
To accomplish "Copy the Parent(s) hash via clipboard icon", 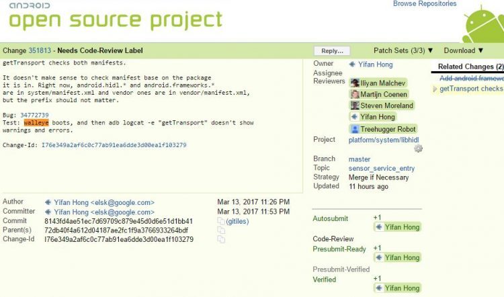I will (x=220, y=230).
